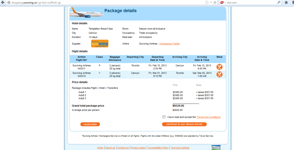Click the Package details heading
The width and height of the screenshot is (294, 150).
point(120,11)
